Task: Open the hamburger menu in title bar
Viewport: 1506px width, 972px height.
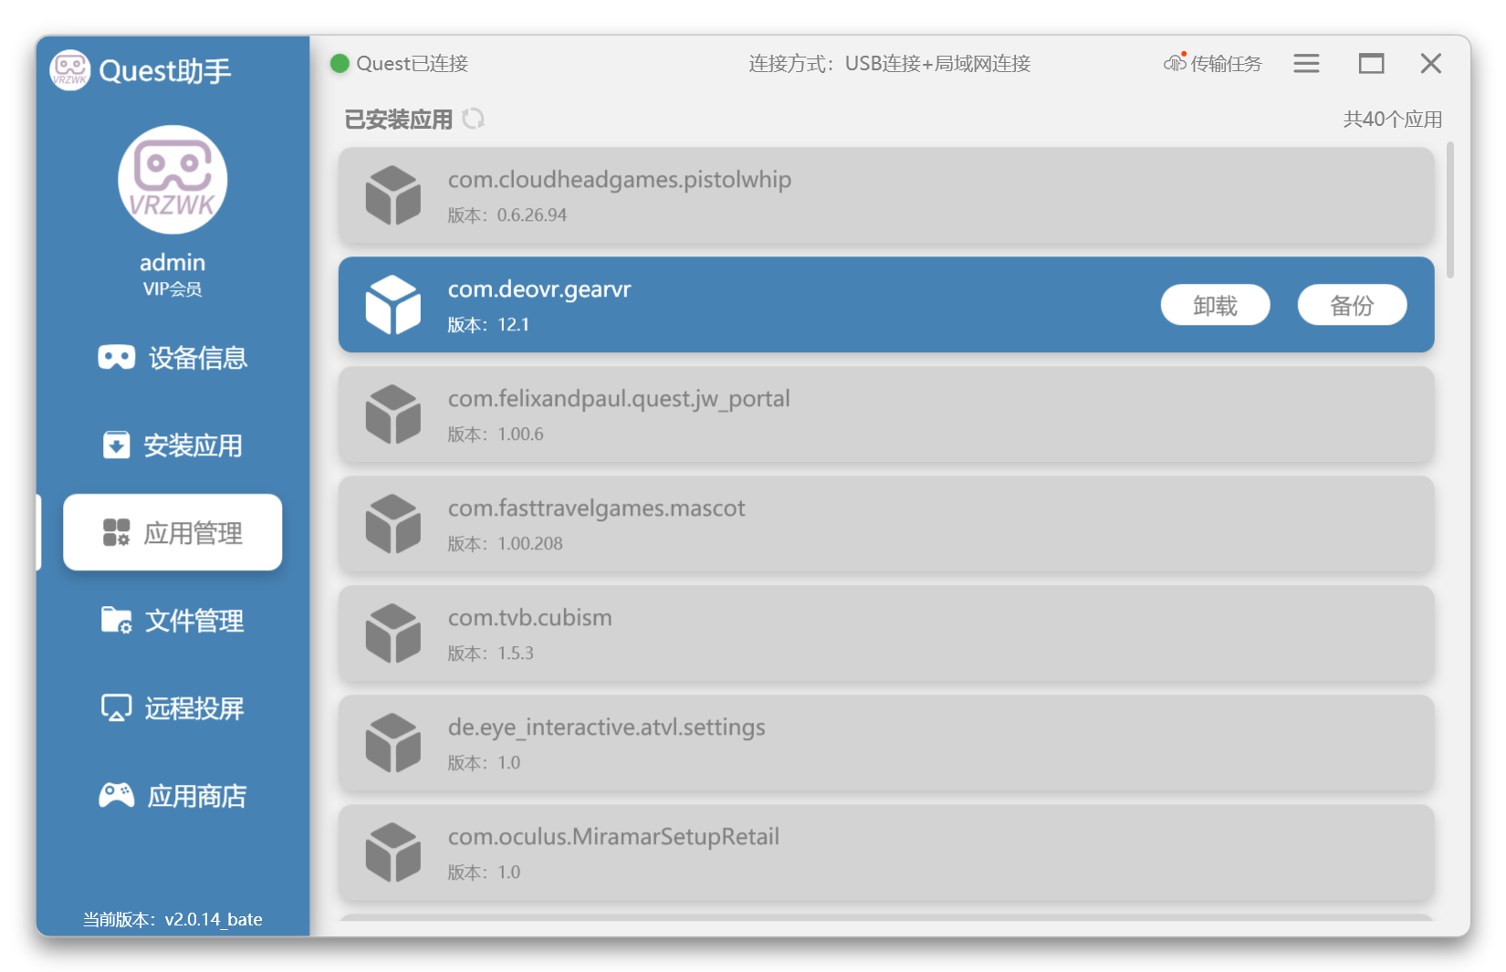Action: click(1306, 63)
